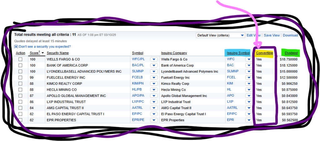Sort by the Issuing Symbol column header
Screen dimensions: 320x141
[238, 53]
